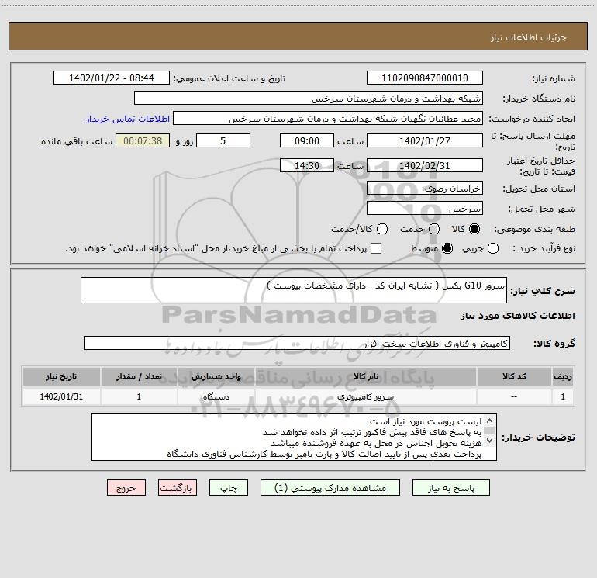Click the تعداد / مقدار column header

[139, 376]
